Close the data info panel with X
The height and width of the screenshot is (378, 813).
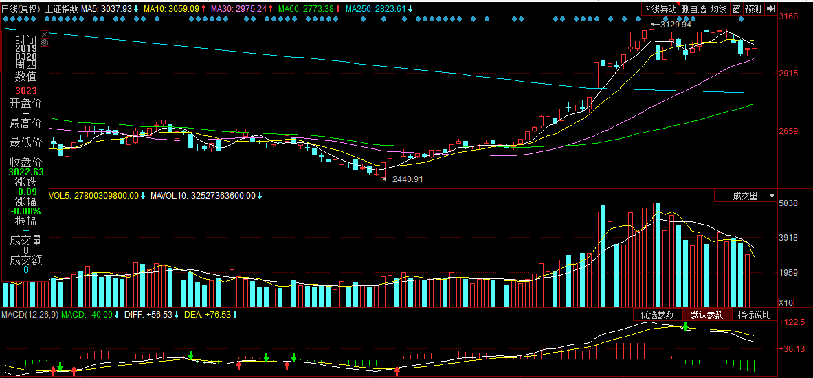45,34
